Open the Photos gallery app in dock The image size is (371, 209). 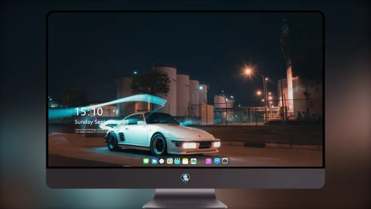[x=193, y=161]
